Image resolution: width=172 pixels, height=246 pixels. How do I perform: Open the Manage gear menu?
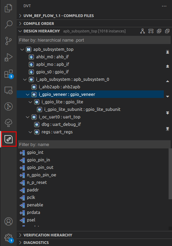pyautogui.click(x=8, y=238)
